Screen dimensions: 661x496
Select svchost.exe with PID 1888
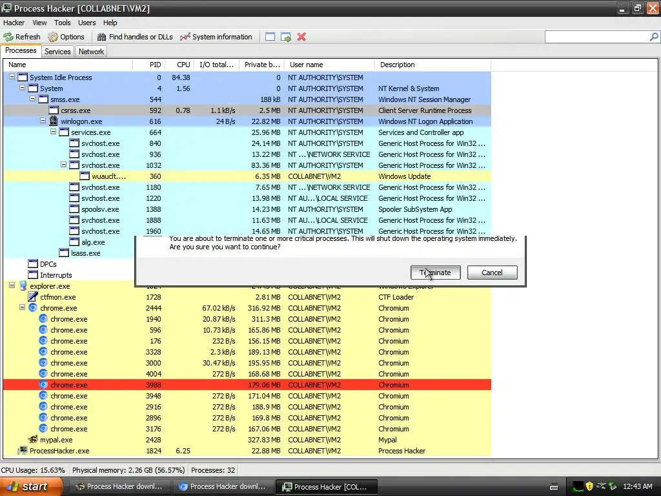247,220
